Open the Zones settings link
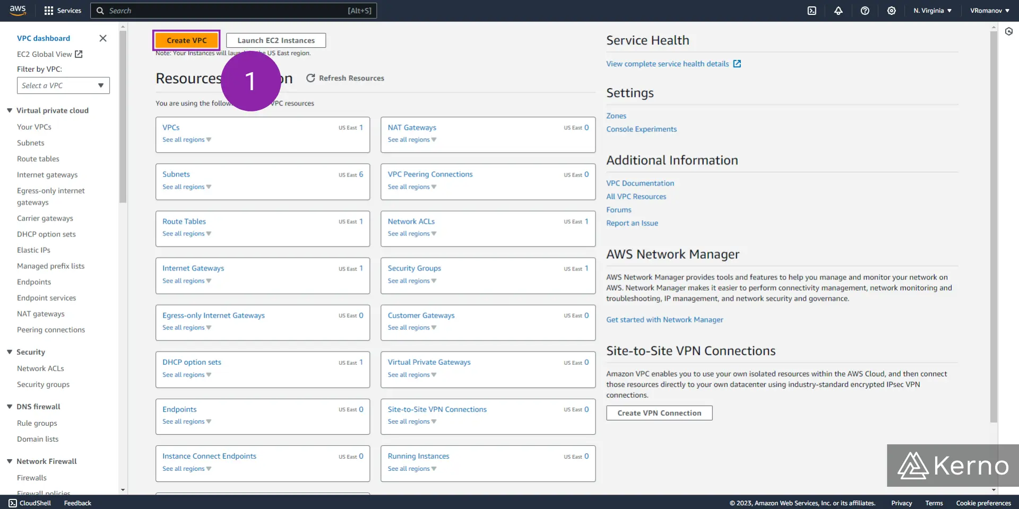 coord(616,116)
